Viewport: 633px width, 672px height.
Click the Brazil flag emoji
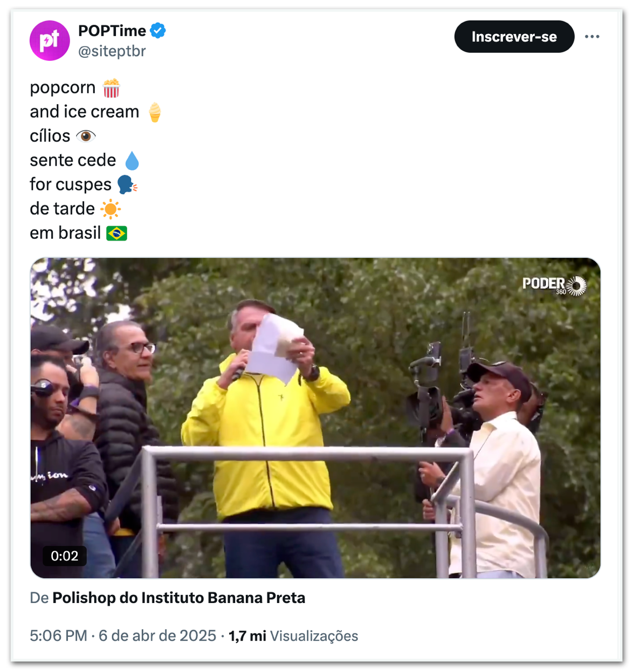point(116,233)
